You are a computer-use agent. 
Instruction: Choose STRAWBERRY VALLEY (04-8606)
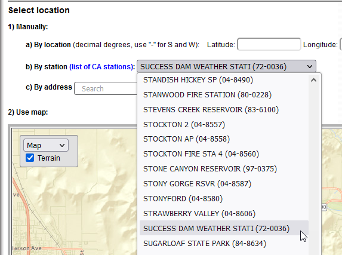(x=224, y=214)
